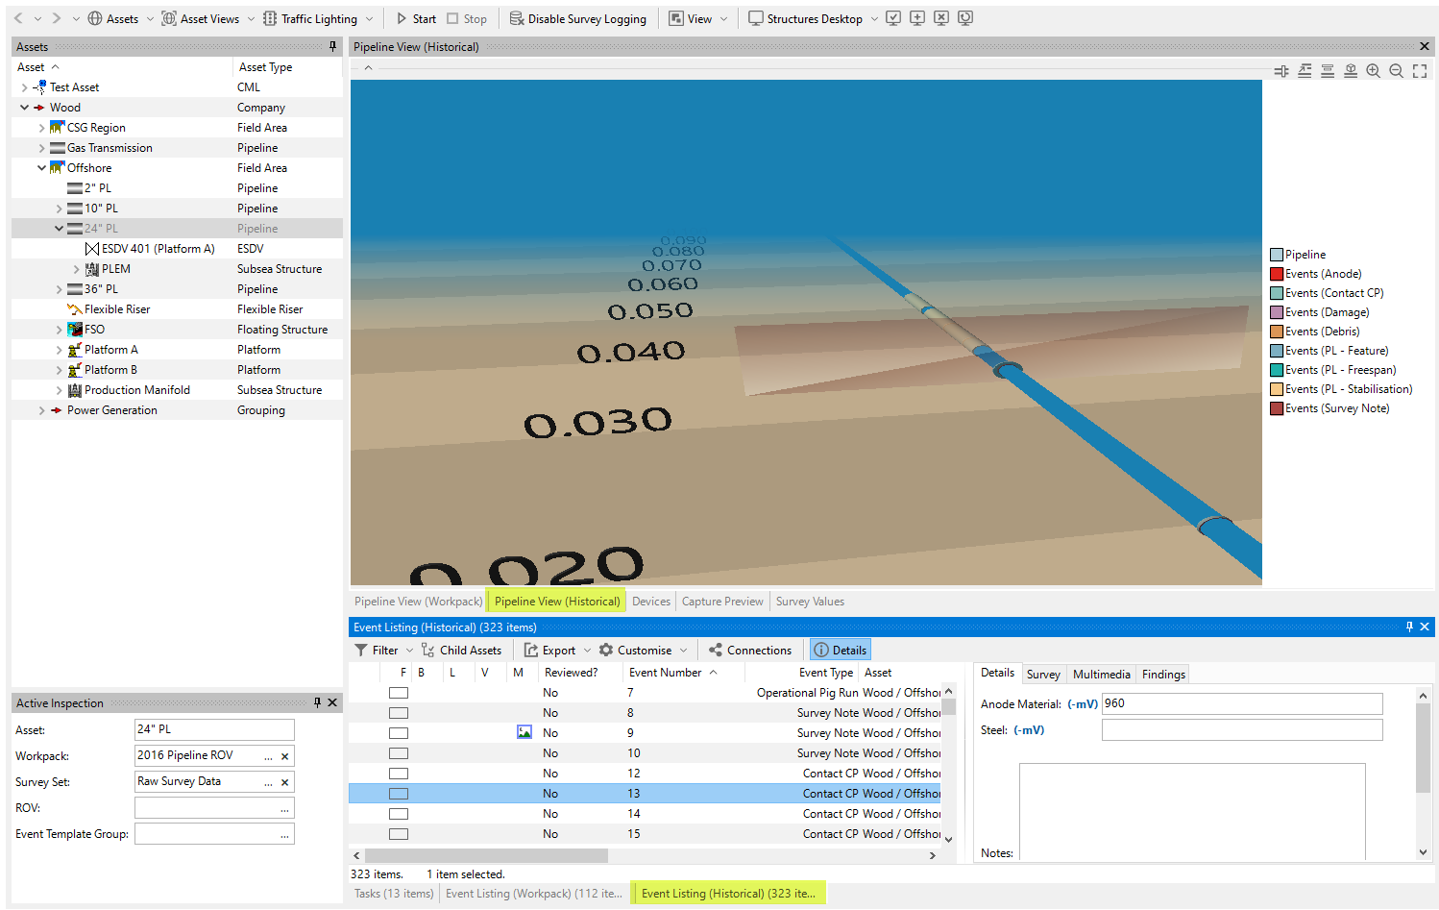Screen dimensions: 1439x910
Task: Open the Findings details tab
Action: click(1163, 675)
